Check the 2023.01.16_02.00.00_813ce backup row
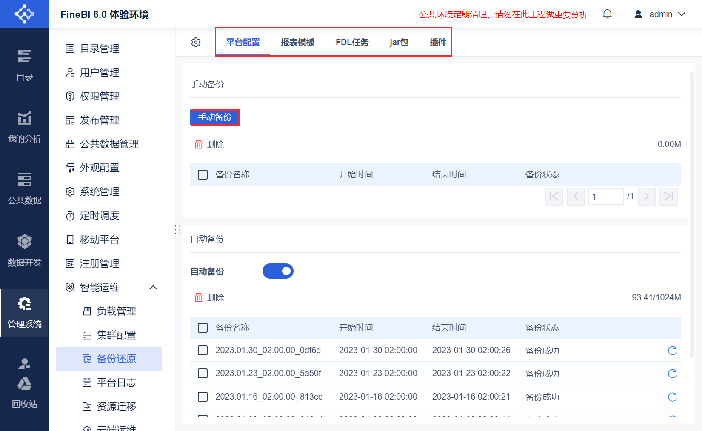Viewport: 702px width, 431px height. (x=203, y=397)
